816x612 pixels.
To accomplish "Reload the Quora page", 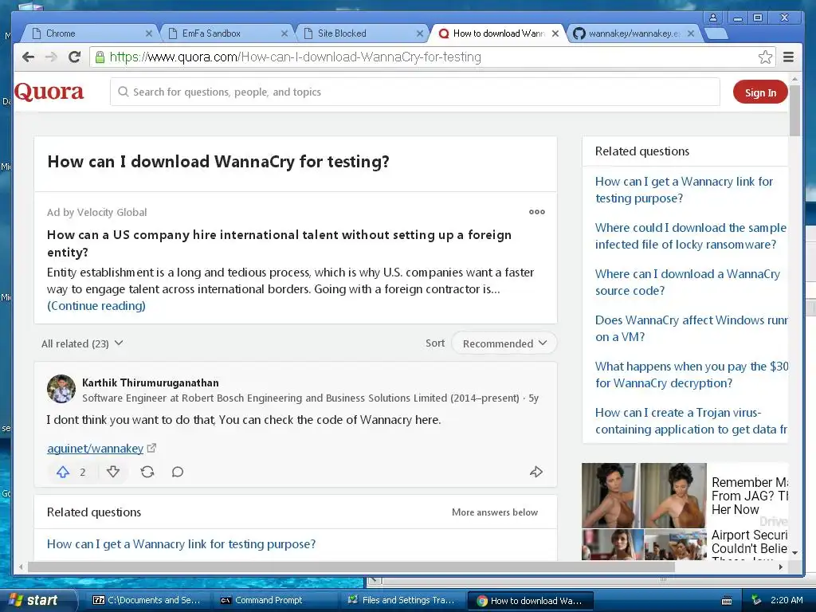I will tap(74, 57).
